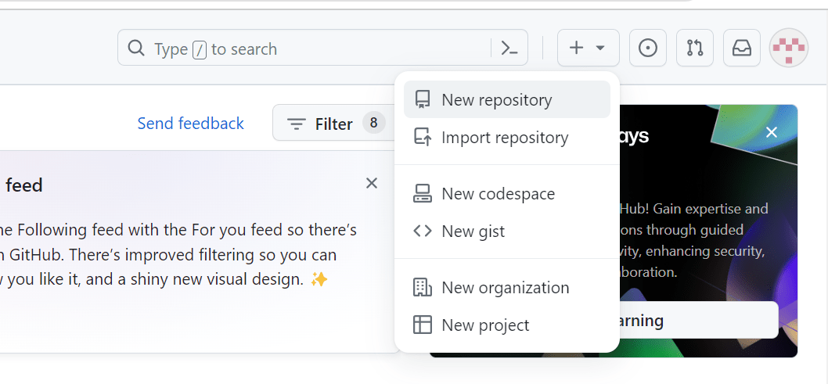This screenshot has height=384, width=828.
Task: Select New repository from the menu
Action: click(x=507, y=99)
